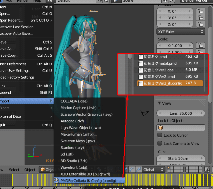Click the cube icon in Lock to Object field
This screenshot has width=213, height=189.
[160, 128]
